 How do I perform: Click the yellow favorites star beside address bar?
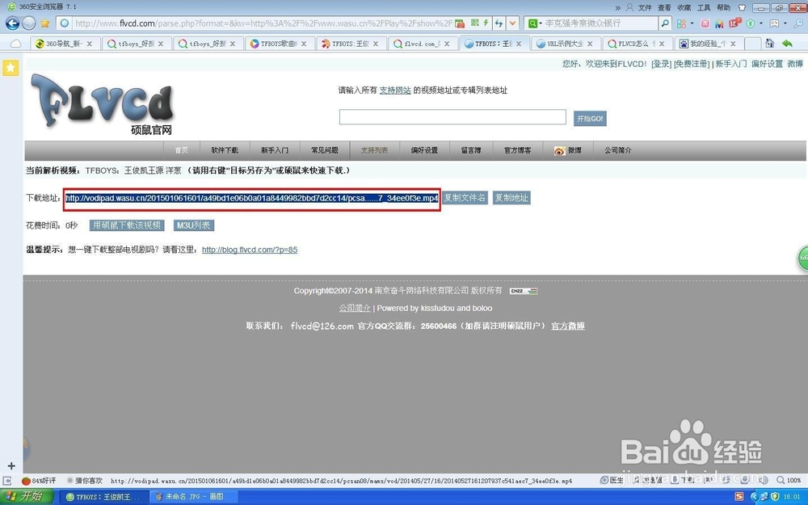44,23
